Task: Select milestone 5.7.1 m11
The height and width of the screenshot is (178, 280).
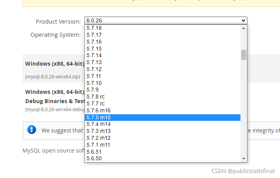Action: point(162,145)
